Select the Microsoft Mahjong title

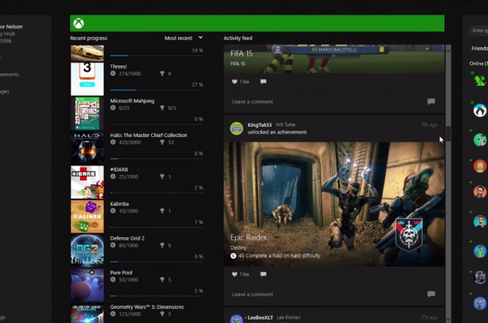[x=132, y=101]
